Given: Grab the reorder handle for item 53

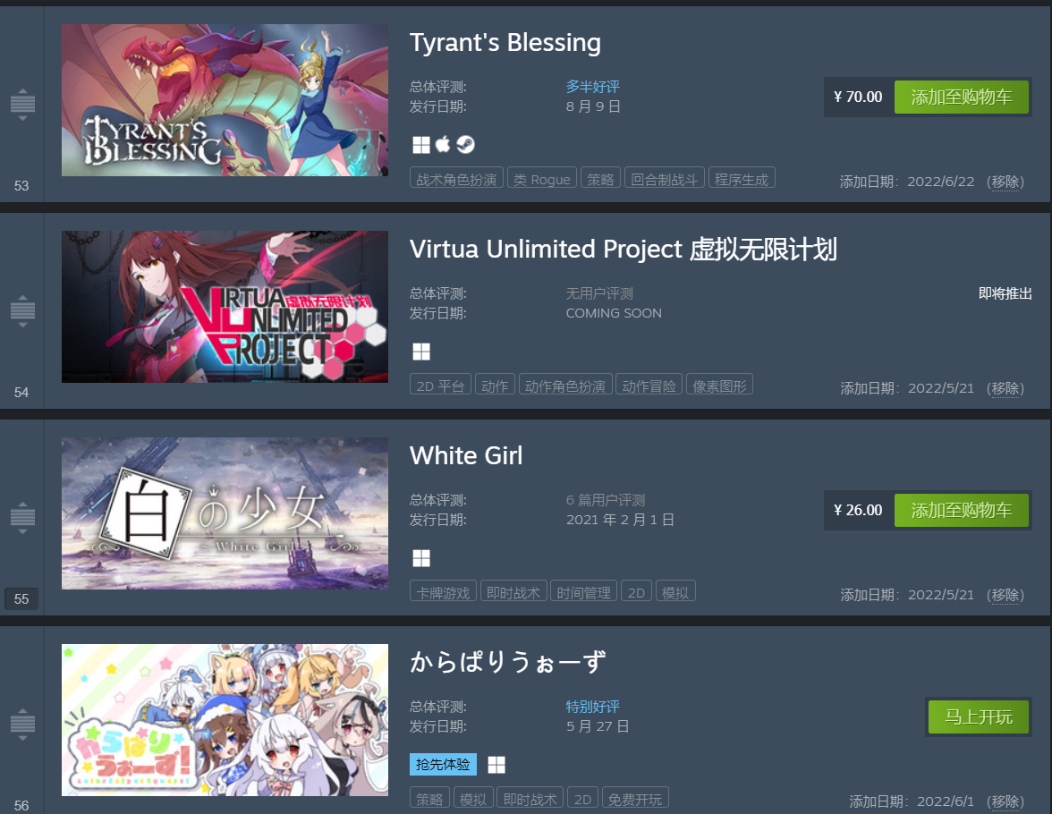Looking at the screenshot, I should pyautogui.click(x=23, y=104).
